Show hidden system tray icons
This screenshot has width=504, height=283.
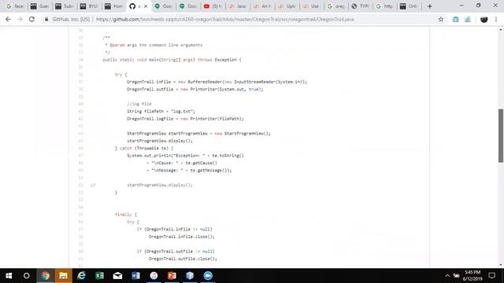447,276
